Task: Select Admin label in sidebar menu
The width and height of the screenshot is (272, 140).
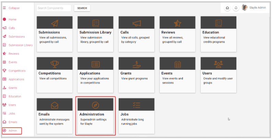Action: click(x=13, y=130)
